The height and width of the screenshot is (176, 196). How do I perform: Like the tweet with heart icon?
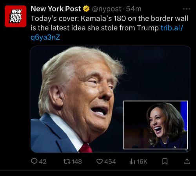[x=100, y=161]
